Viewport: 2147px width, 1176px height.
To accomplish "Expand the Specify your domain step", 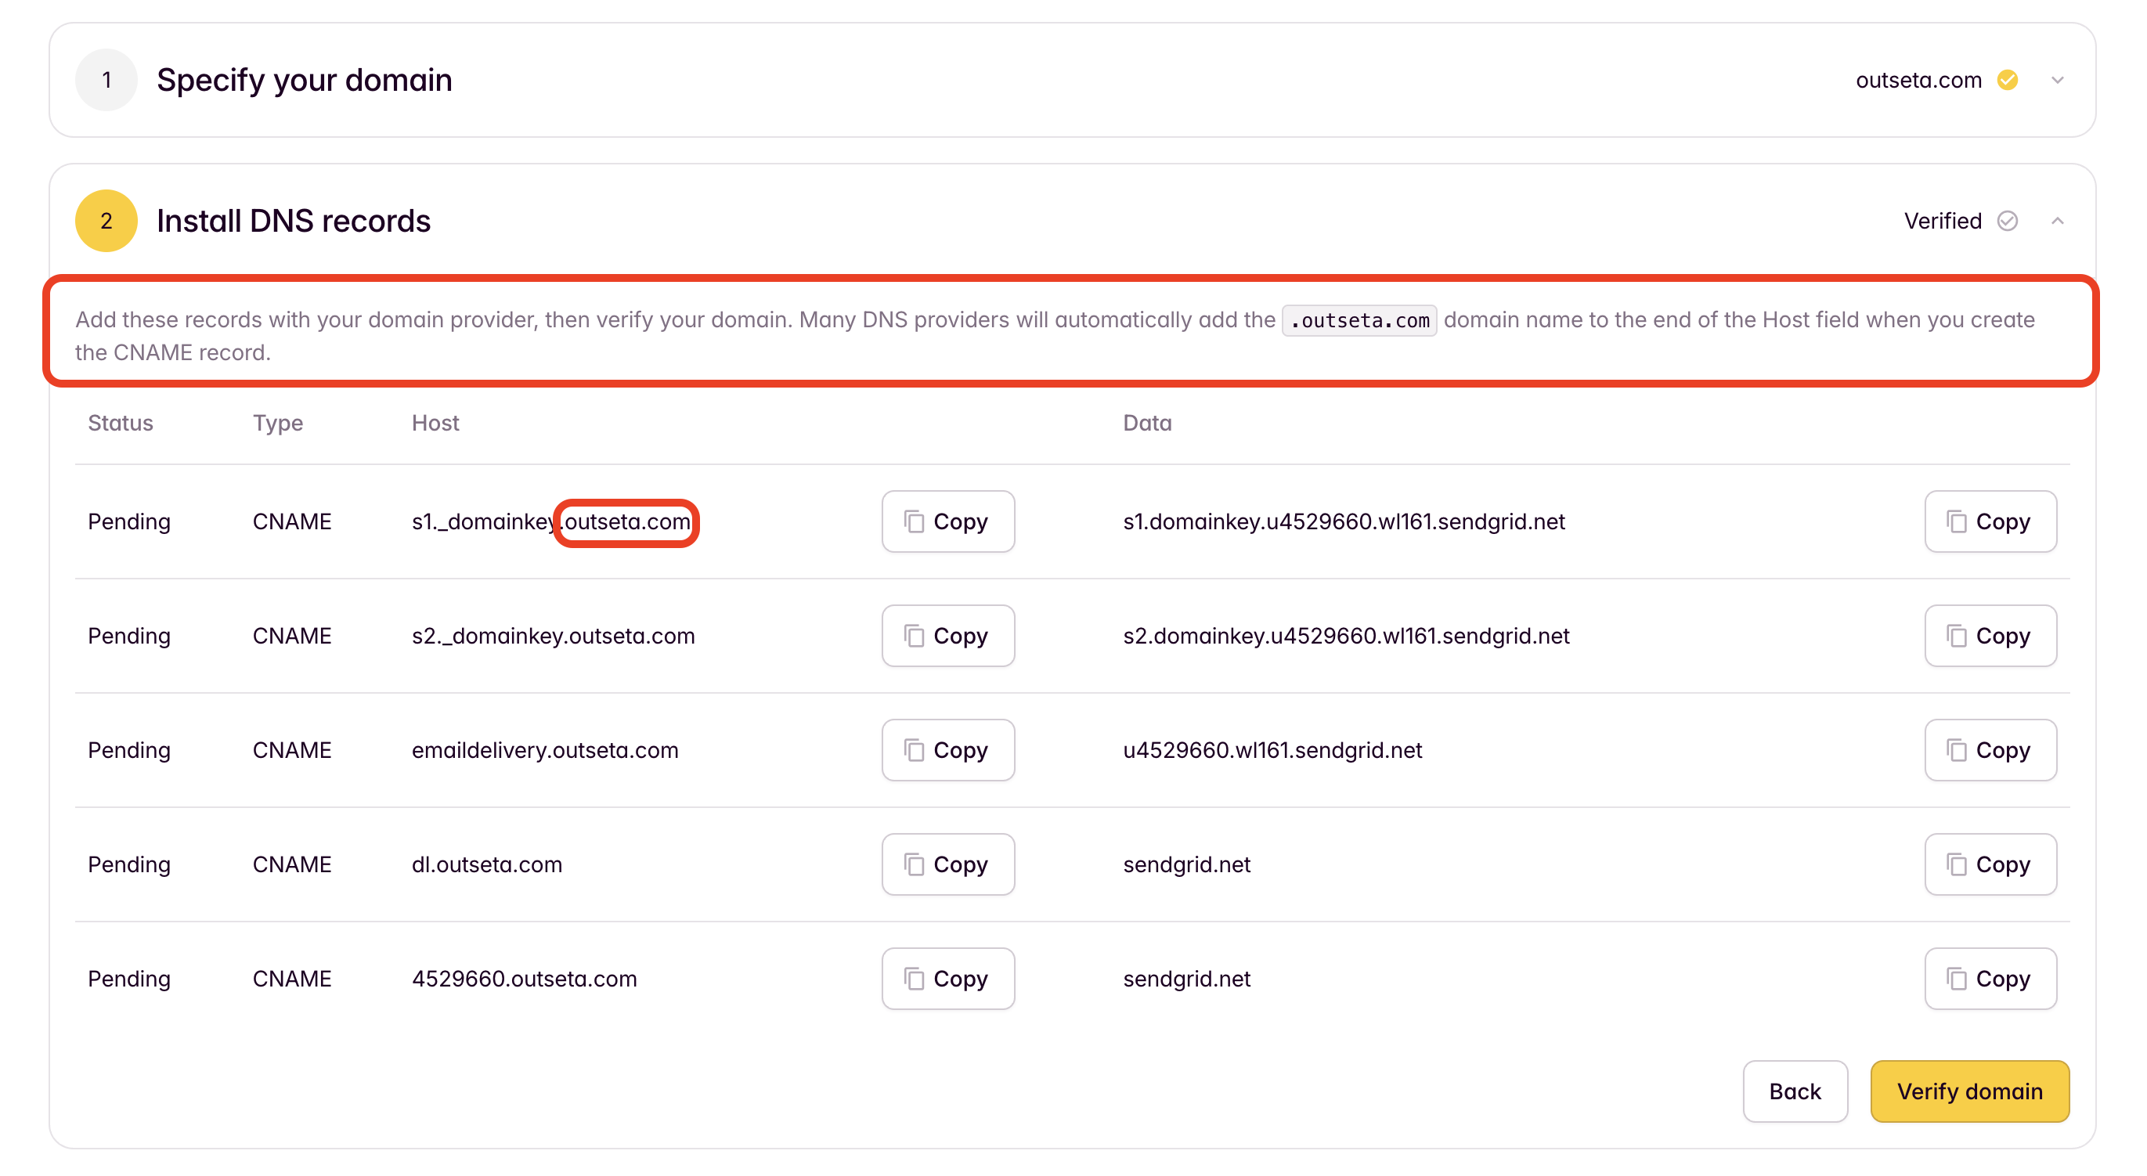I will tap(2056, 80).
